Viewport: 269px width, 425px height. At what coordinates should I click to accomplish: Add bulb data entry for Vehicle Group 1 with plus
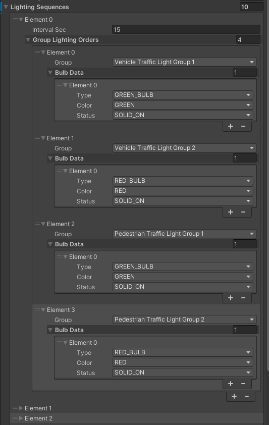pos(231,126)
